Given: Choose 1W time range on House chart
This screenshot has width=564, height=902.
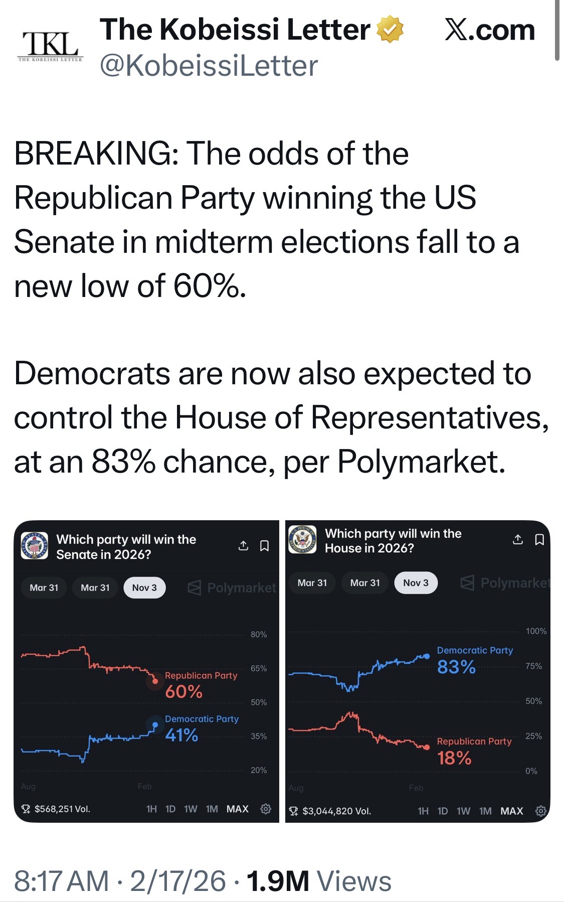Looking at the screenshot, I should [x=464, y=811].
